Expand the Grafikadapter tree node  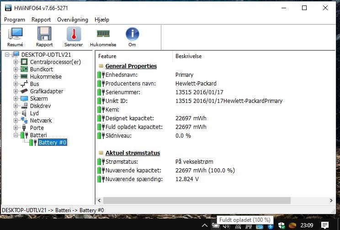click(16, 91)
